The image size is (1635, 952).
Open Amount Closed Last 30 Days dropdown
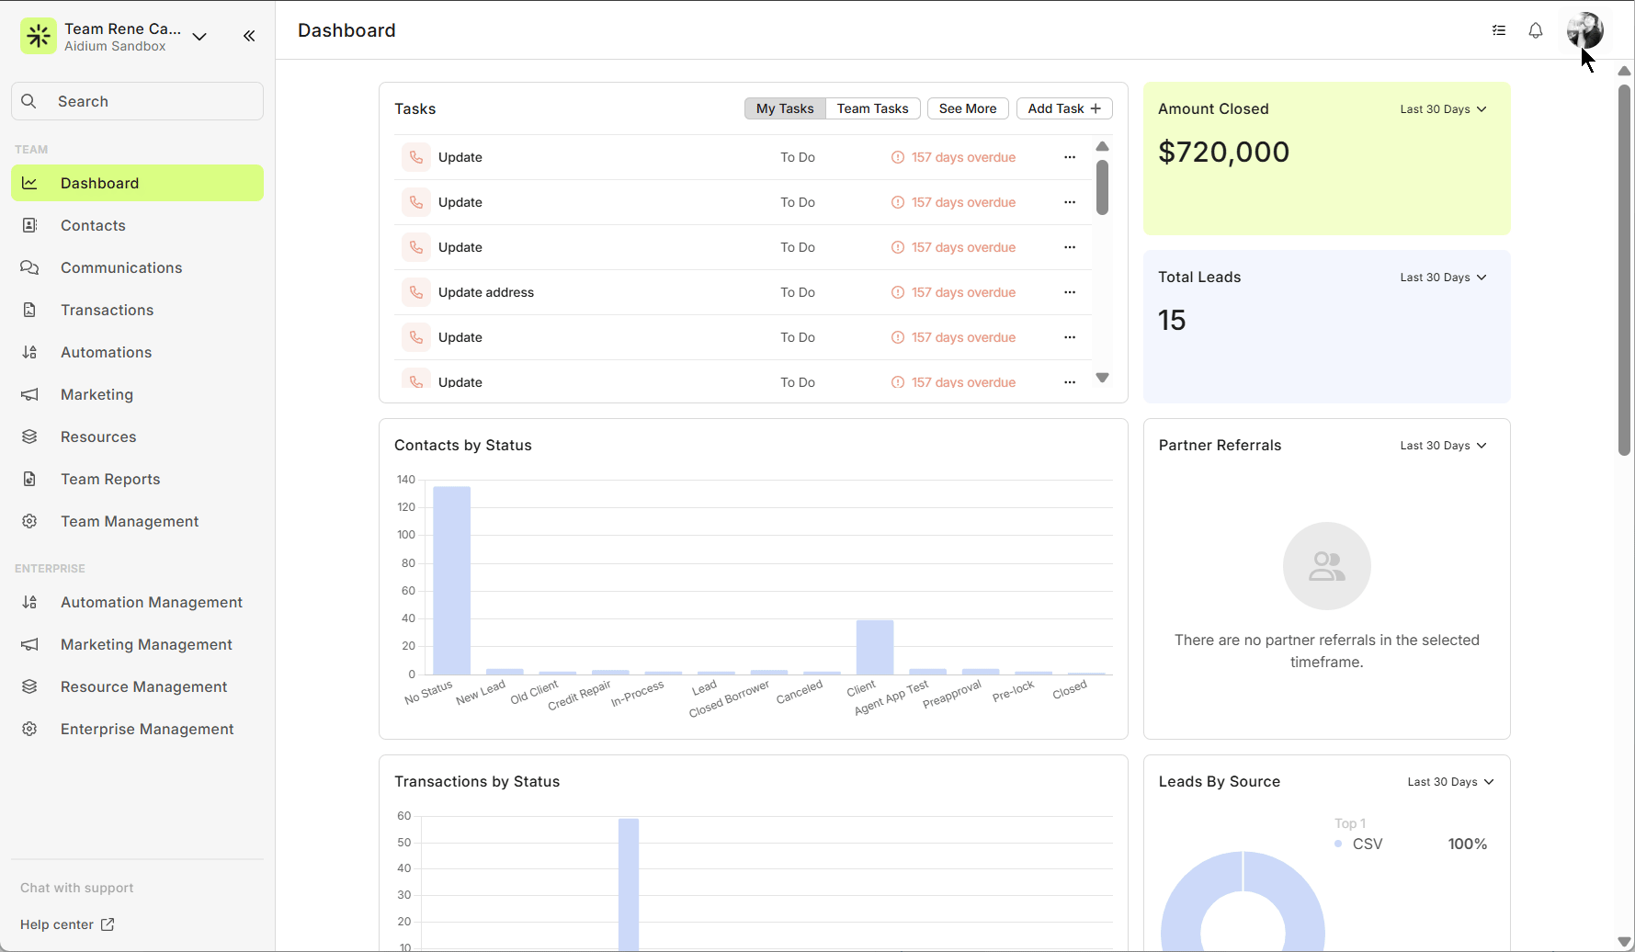(x=1443, y=109)
